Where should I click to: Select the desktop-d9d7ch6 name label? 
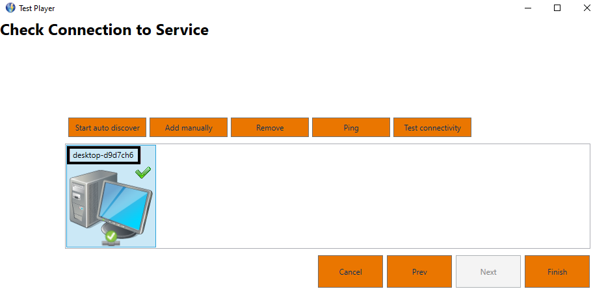coord(103,155)
